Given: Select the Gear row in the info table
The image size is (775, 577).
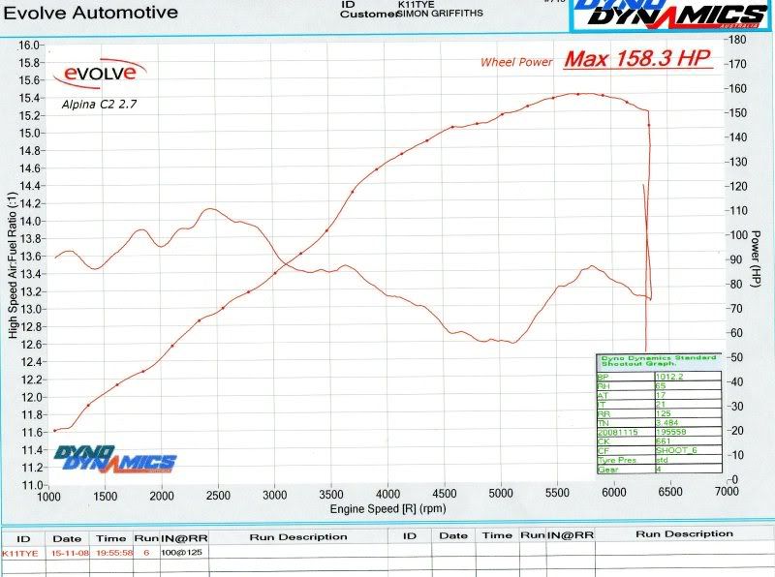Looking at the screenshot, I should point(656,469).
